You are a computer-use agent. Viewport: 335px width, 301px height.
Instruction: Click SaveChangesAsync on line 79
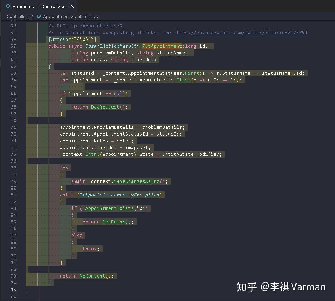pos(136,181)
